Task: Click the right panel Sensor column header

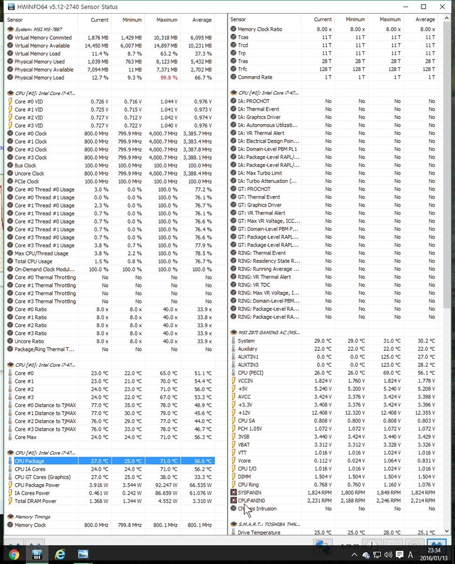Action: coord(264,19)
